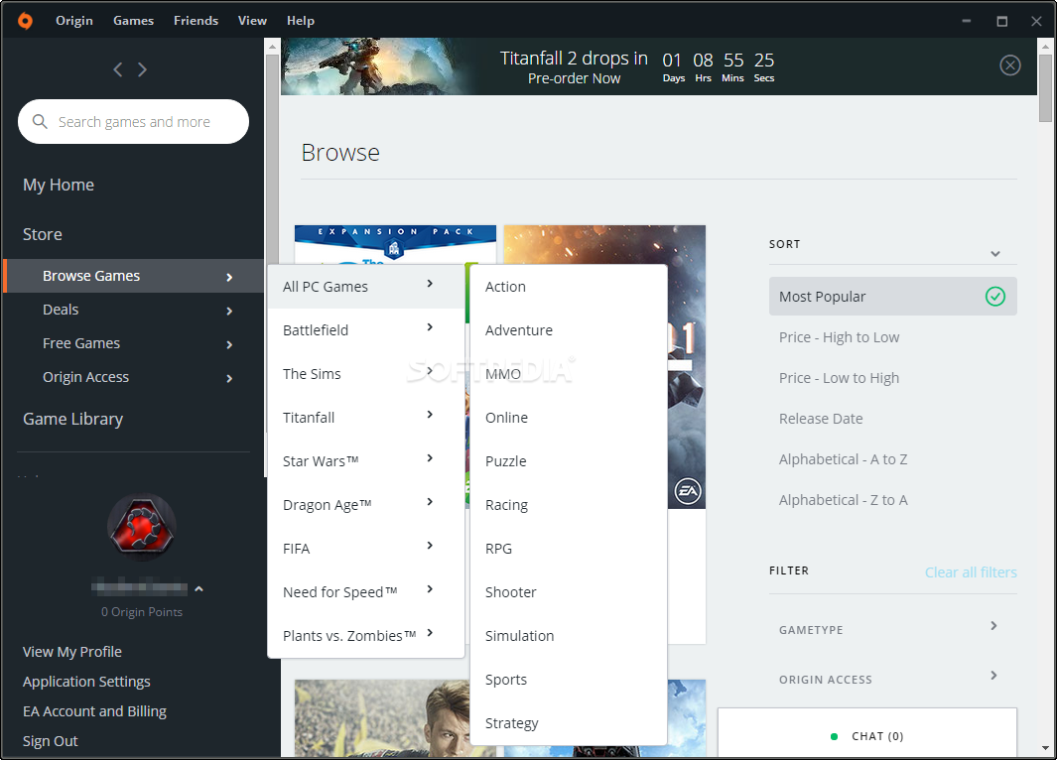
Task: Select the RPG genre
Action: (569, 549)
